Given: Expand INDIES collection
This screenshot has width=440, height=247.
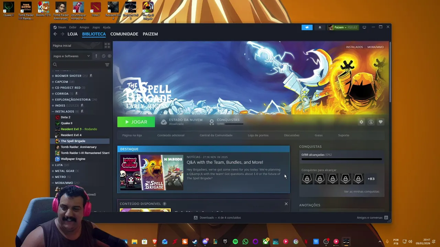Looking at the screenshot, I should coord(53,106).
